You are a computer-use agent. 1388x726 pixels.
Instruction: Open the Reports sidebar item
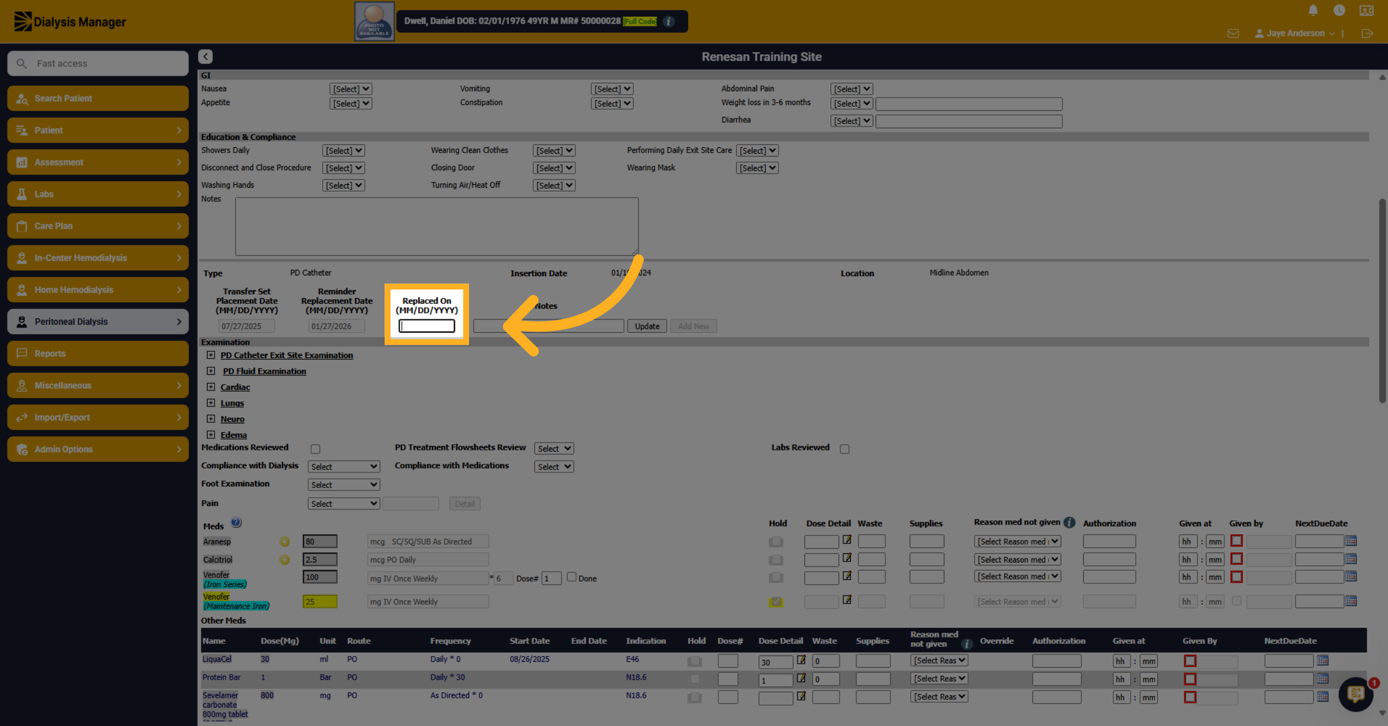pyautogui.click(x=98, y=353)
